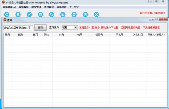Open the bar chart statistics icon
Image resolution: width=169 pixels, height=109 pixels.
pyautogui.click(x=63, y=14)
